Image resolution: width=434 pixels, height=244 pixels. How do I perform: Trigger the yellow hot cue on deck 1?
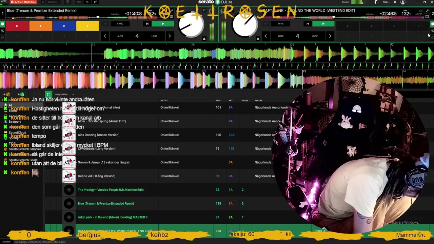tap(87, 26)
